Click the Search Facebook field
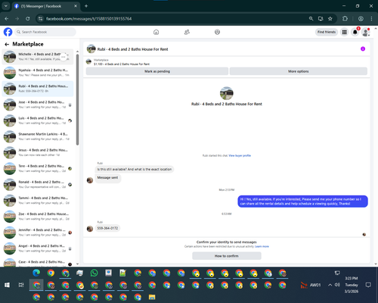This screenshot has height=303, width=378. [x=45, y=32]
